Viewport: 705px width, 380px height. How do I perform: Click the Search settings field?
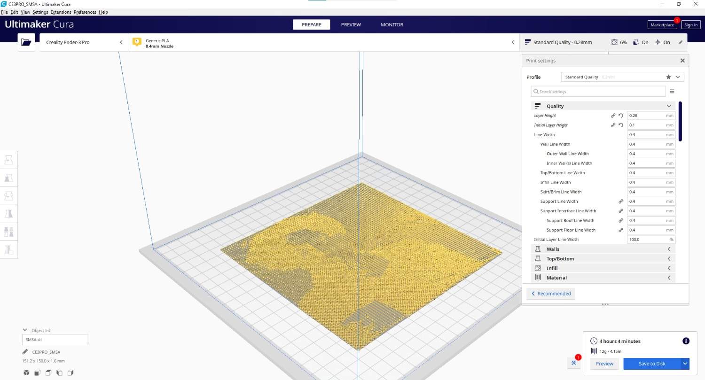pos(598,92)
